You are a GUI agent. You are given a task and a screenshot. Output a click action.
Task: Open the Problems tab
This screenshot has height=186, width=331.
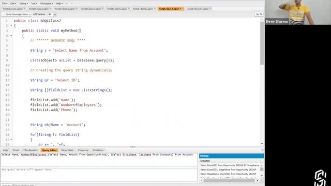[98, 150]
